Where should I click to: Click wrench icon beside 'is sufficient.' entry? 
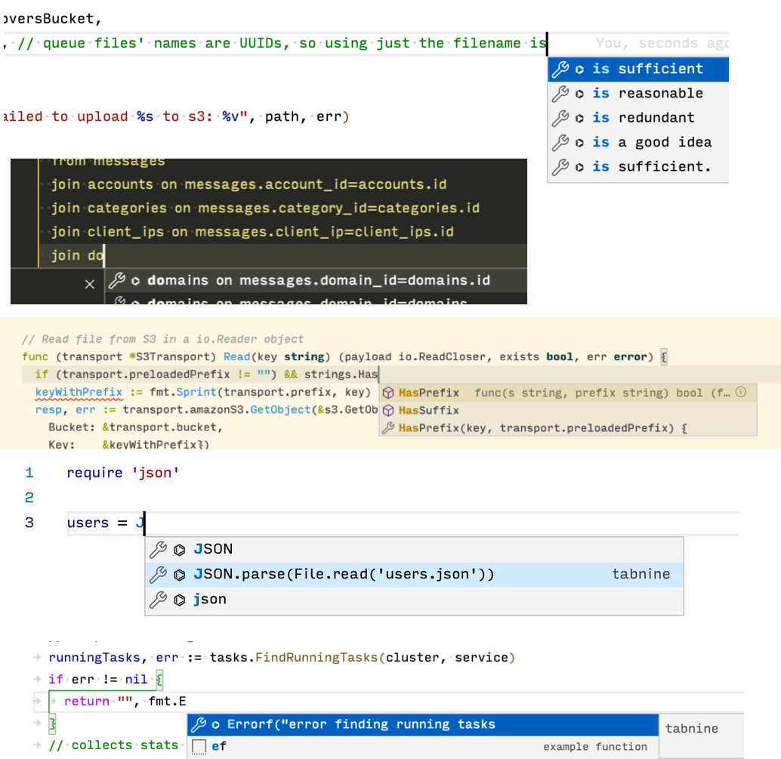pos(560,167)
